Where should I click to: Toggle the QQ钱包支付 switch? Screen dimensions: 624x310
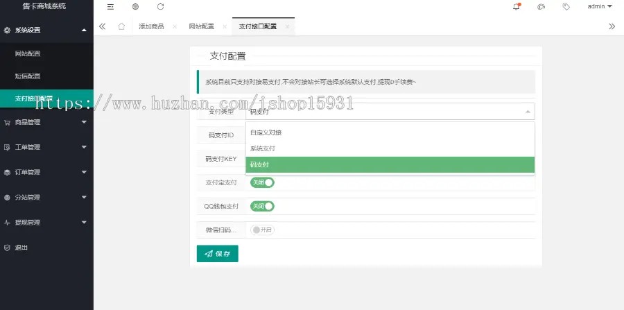coord(262,206)
